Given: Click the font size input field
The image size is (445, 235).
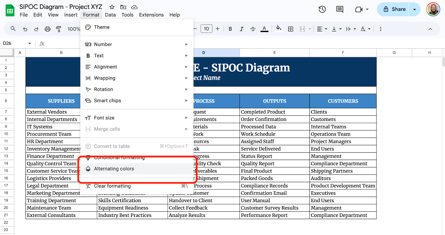Looking at the screenshot, I should tap(206, 29).
